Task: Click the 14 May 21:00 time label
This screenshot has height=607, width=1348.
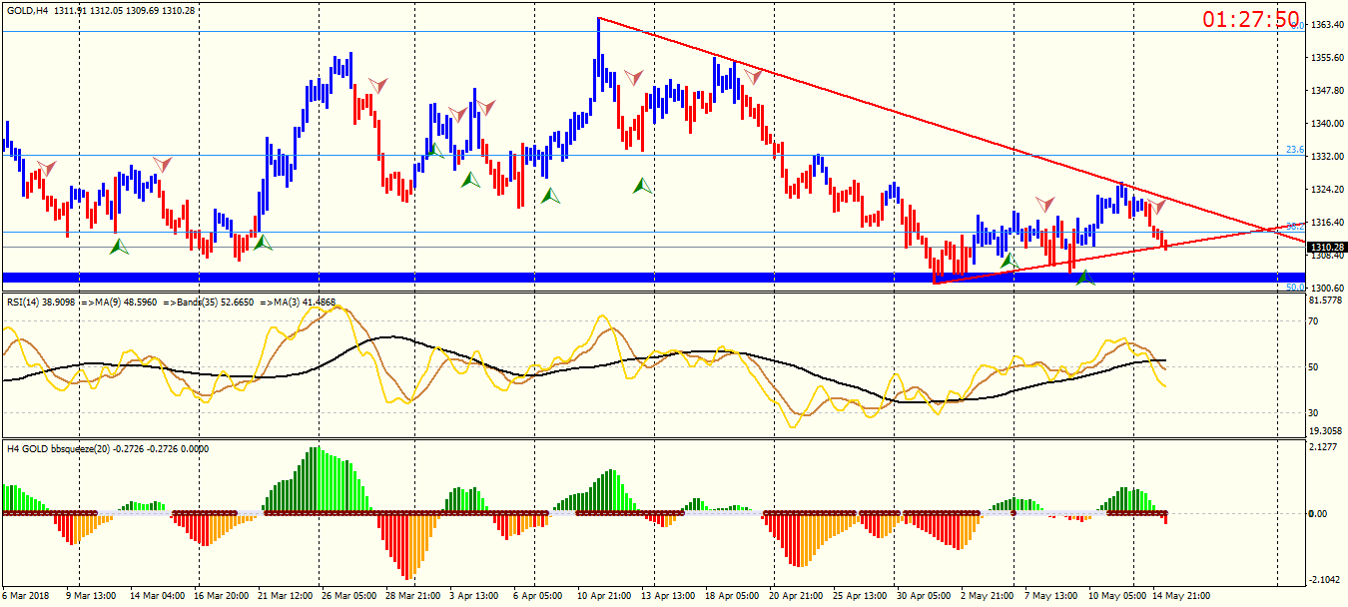Action: click(x=1182, y=596)
